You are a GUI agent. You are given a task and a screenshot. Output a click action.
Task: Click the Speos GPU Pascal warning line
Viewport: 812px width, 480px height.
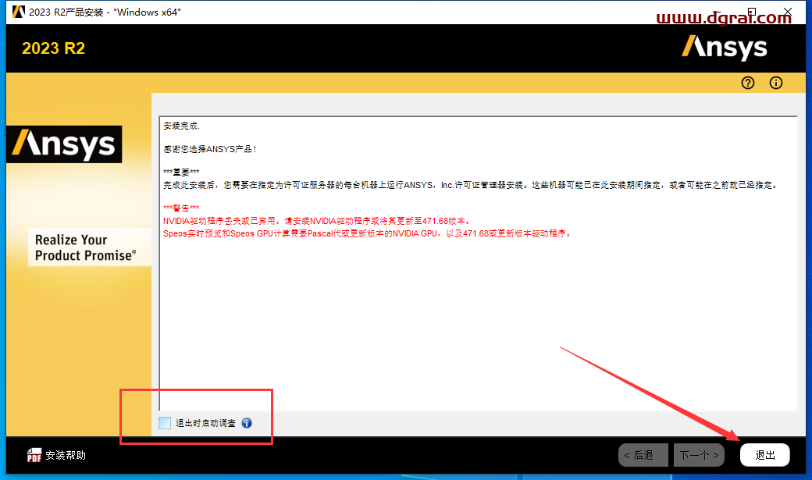[x=367, y=233]
